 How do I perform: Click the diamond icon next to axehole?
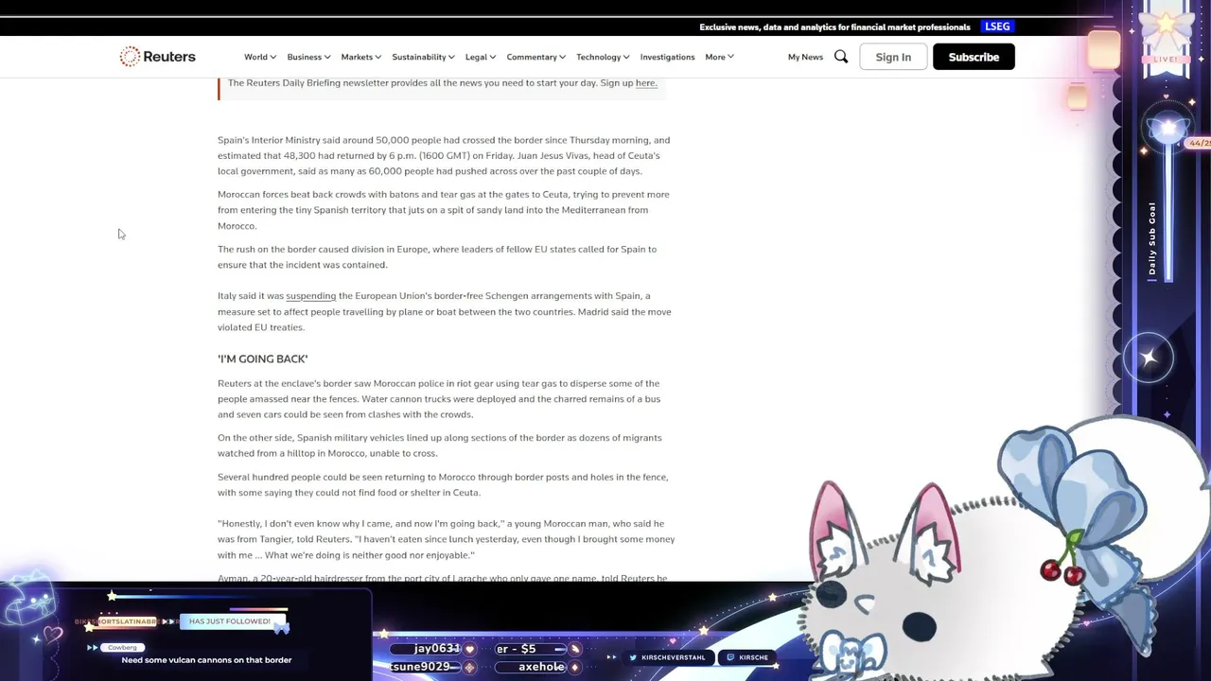tap(574, 667)
